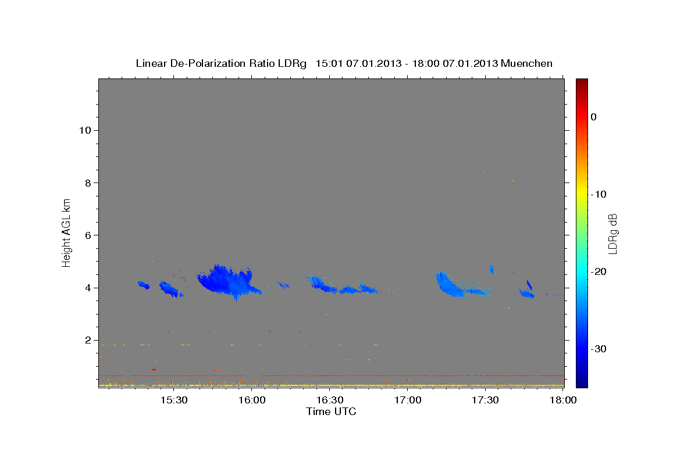Click the colorbar tick label -10
The image size is (698, 465).
(x=599, y=194)
